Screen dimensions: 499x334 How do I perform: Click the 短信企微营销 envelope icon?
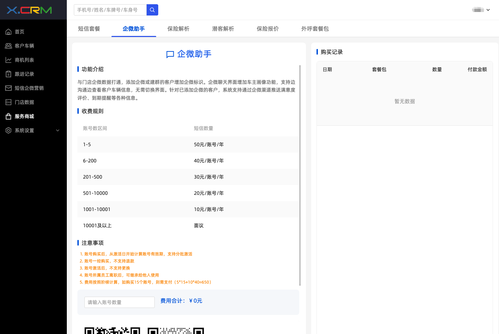coord(8,88)
